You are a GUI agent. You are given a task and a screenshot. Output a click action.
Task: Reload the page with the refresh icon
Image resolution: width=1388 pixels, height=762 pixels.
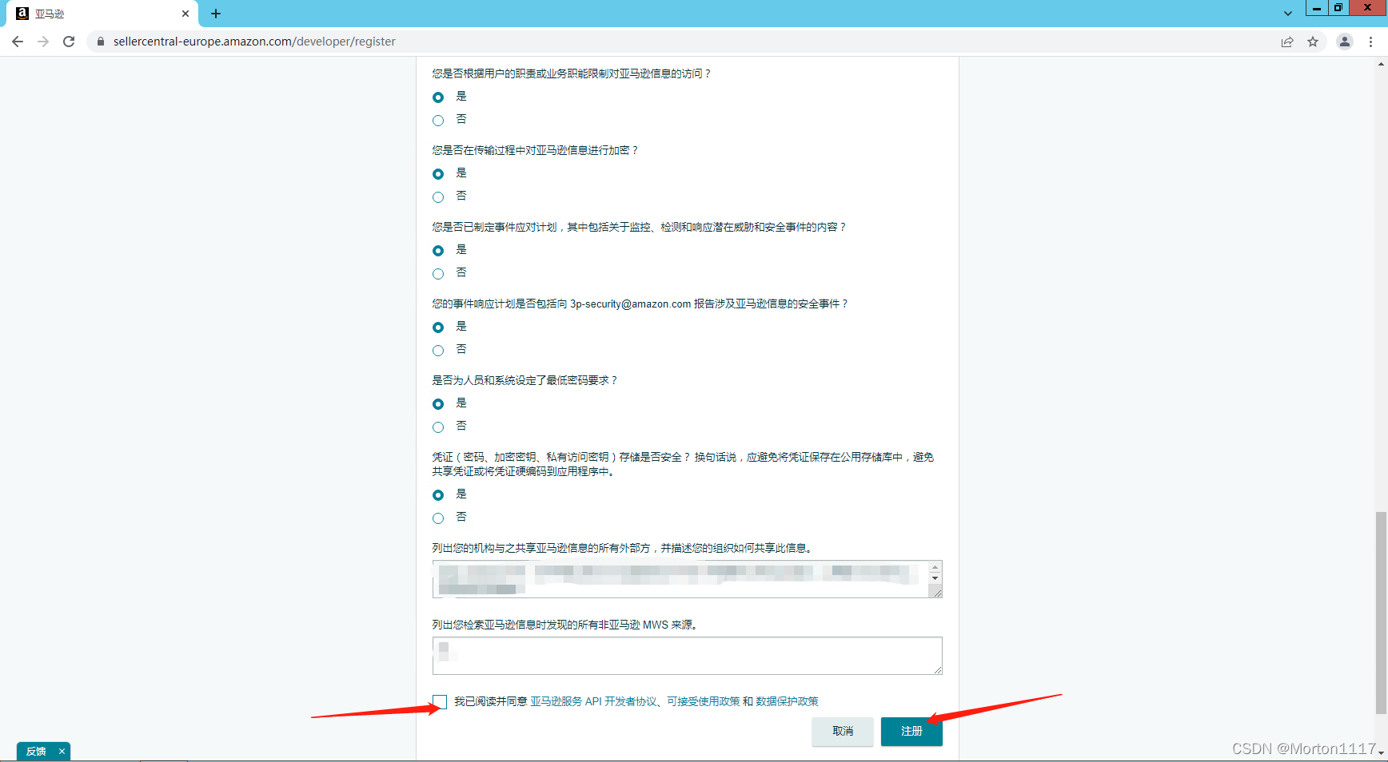[x=69, y=42]
